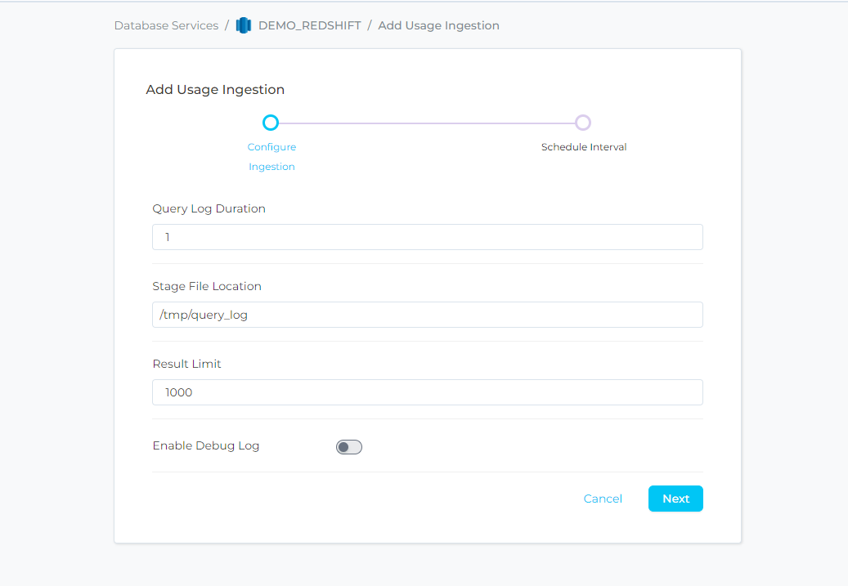The image size is (848, 586).
Task: Open the Database Services breadcrumb link
Action: click(166, 25)
